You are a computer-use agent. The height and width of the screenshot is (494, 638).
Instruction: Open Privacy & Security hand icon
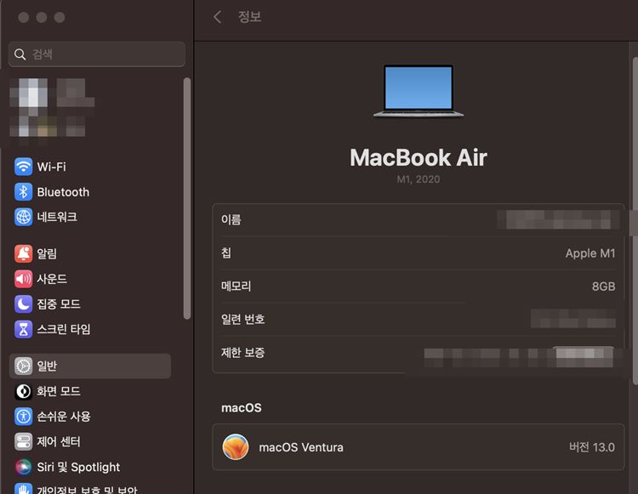(23, 489)
